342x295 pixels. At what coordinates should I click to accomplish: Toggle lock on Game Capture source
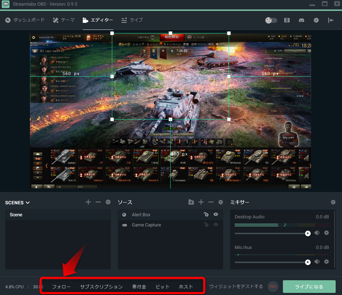pyautogui.click(x=206, y=225)
